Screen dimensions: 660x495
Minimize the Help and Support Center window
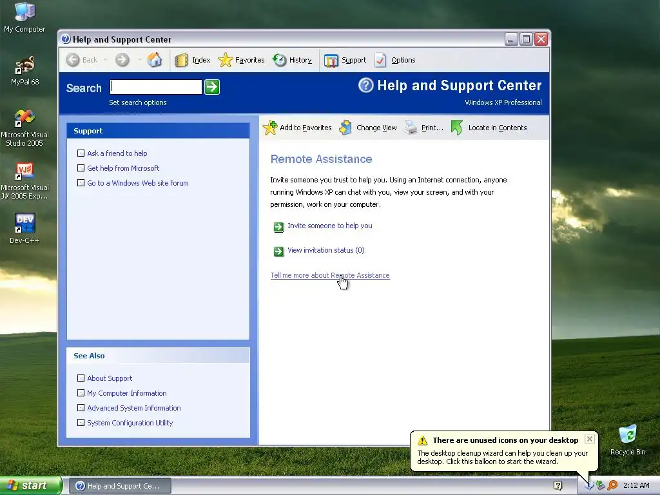tap(511, 39)
